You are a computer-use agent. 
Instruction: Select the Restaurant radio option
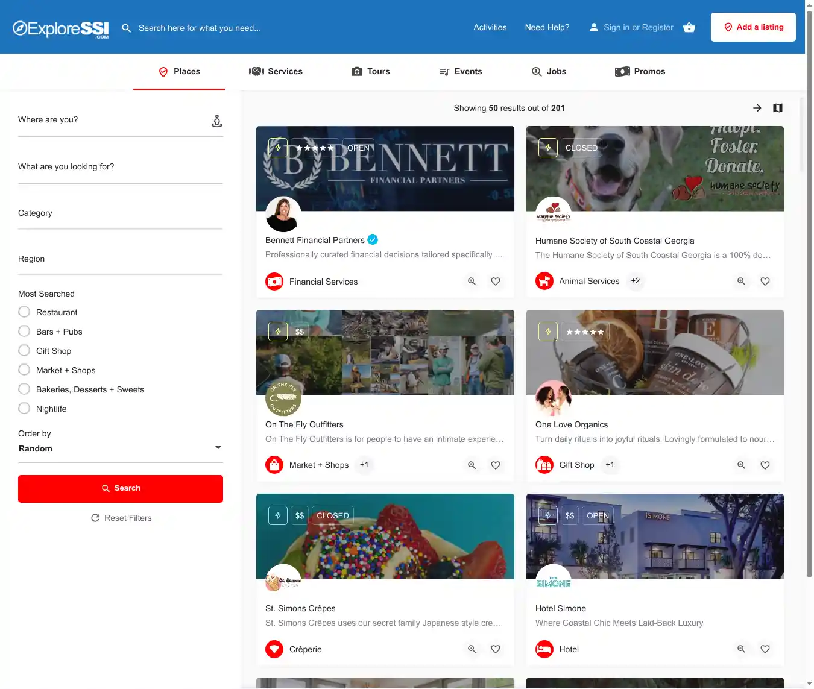pos(24,312)
